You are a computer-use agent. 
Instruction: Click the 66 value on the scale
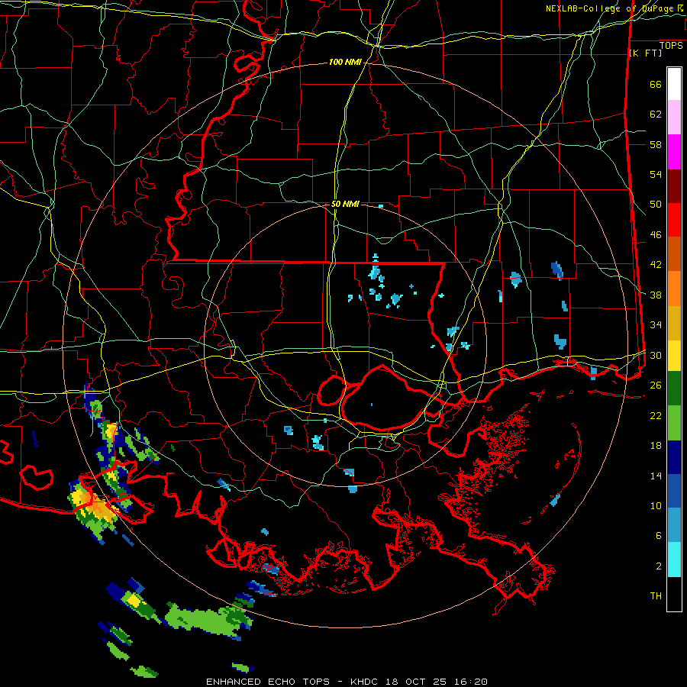point(656,85)
